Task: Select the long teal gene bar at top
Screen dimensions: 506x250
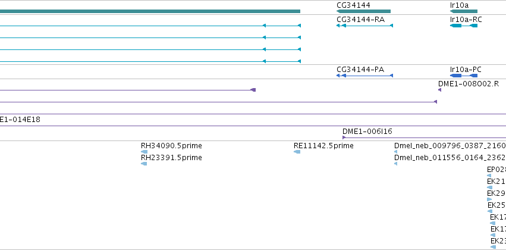Action: point(150,11)
